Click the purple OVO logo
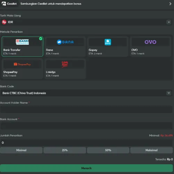Screen dimensions: 174x174 coord(150,42)
